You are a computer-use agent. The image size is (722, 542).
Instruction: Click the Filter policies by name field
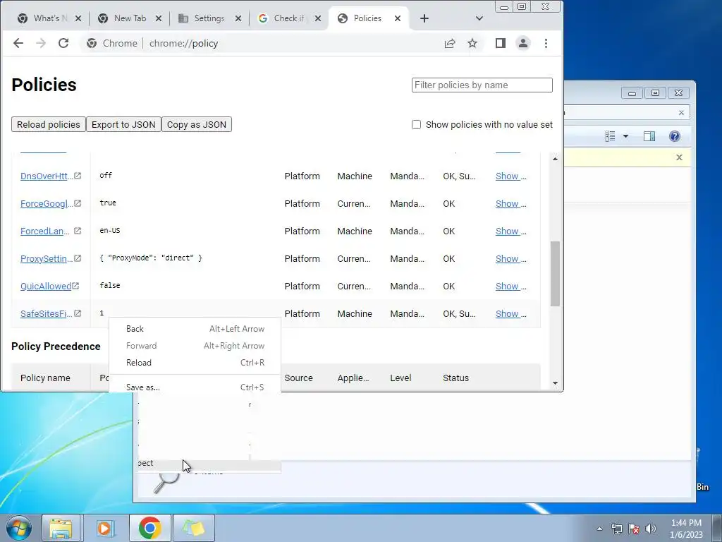[x=482, y=85]
